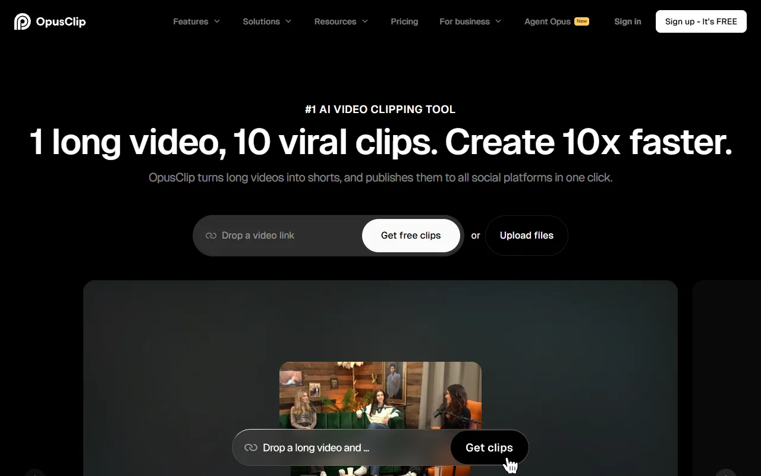This screenshot has height=476, width=761.
Task: Click the link icon in video link field
Action: [211, 236]
